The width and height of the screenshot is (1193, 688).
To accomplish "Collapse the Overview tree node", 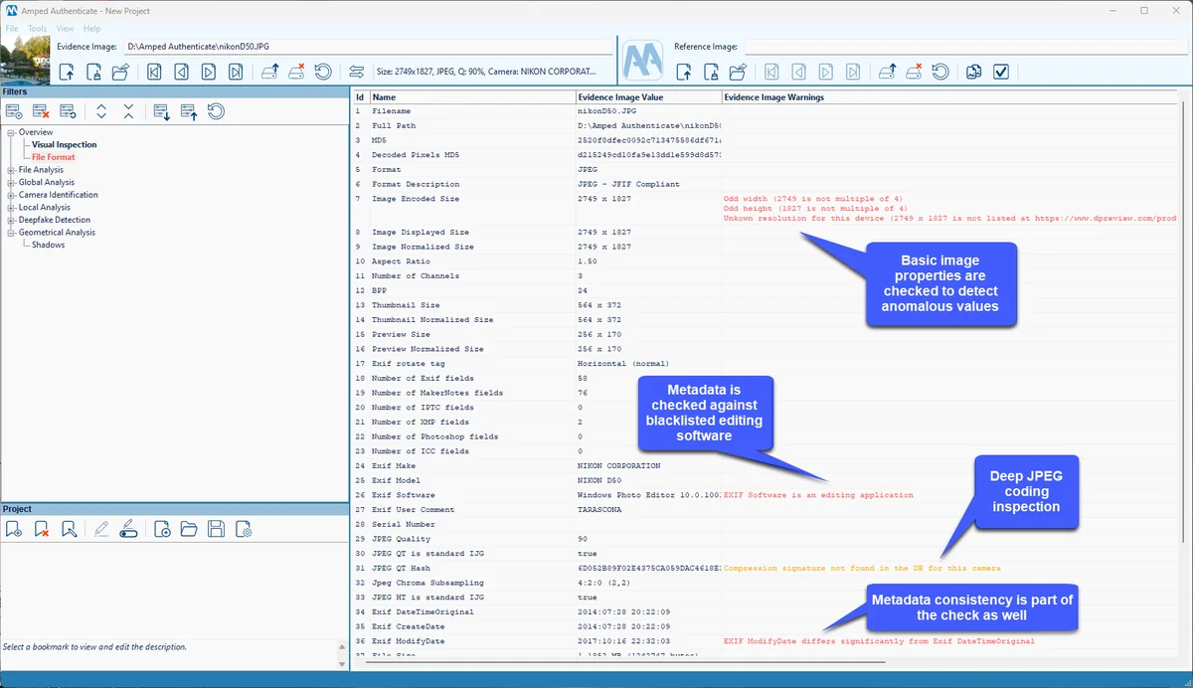I will click(x=11, y=132).
